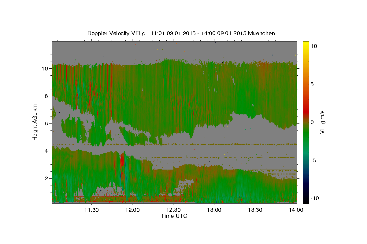Click the 11:30 time tick label

[x=91, y=210]
